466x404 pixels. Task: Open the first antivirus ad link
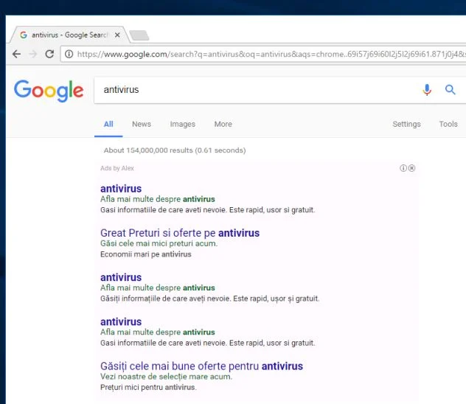121,189
